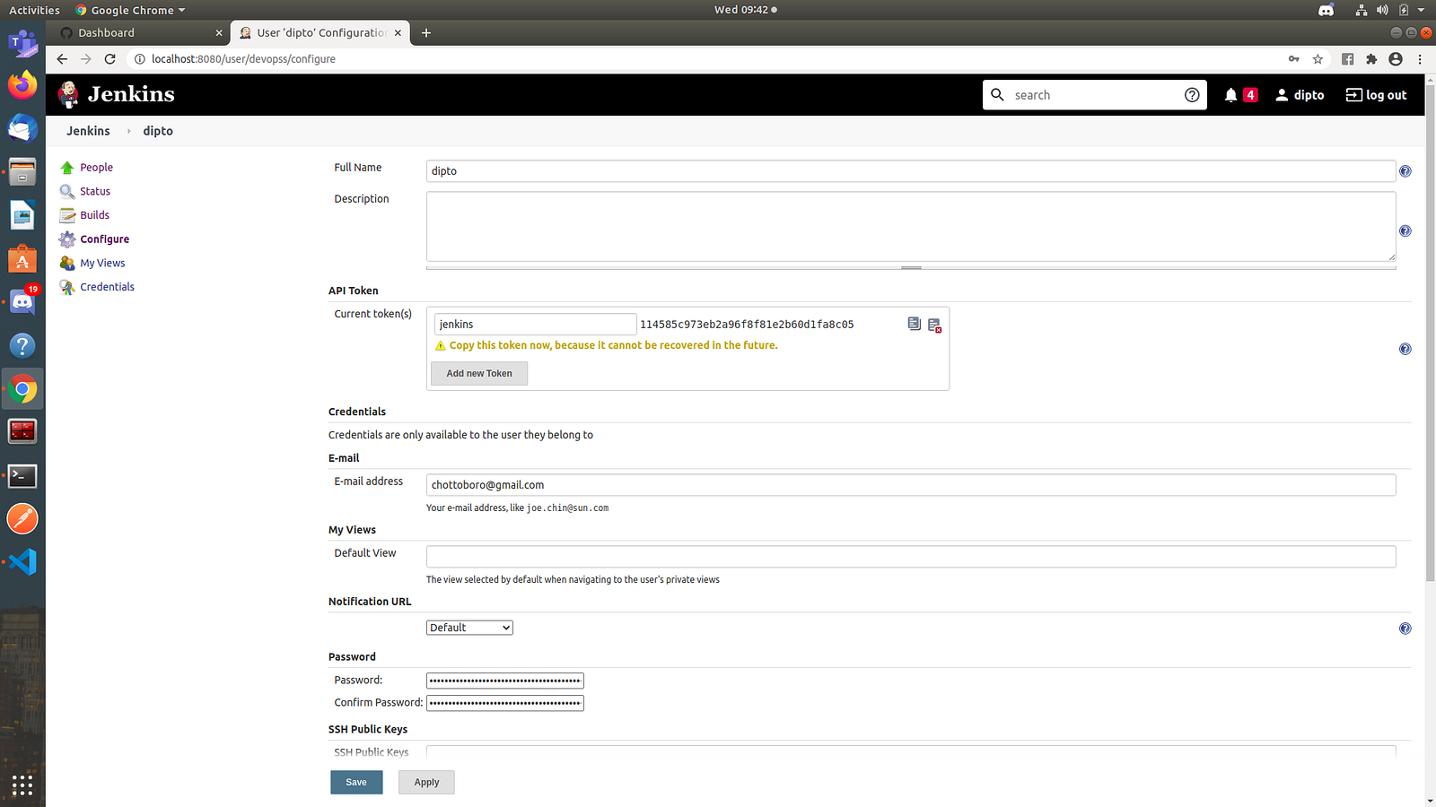
Task: Open Chrome's three-dot menu
Action: point(1420,59)
